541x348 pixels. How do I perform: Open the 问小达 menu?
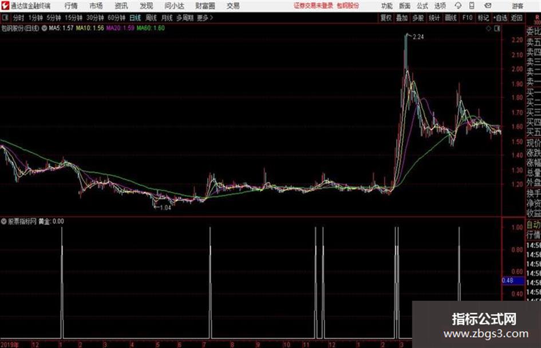point(174,6)
